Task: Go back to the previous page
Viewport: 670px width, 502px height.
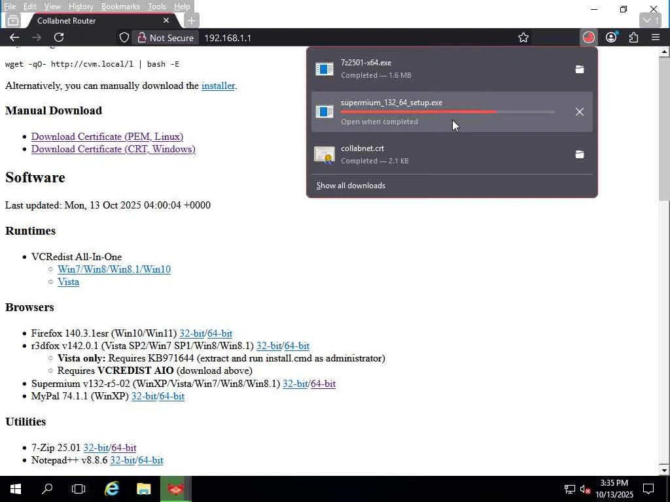Action: click(x=14, y=37)
